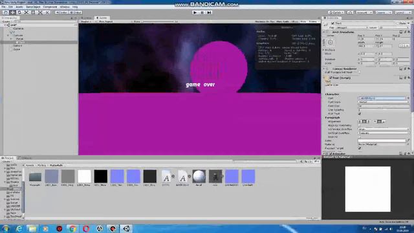Open the Component menu

pos(50,7)
